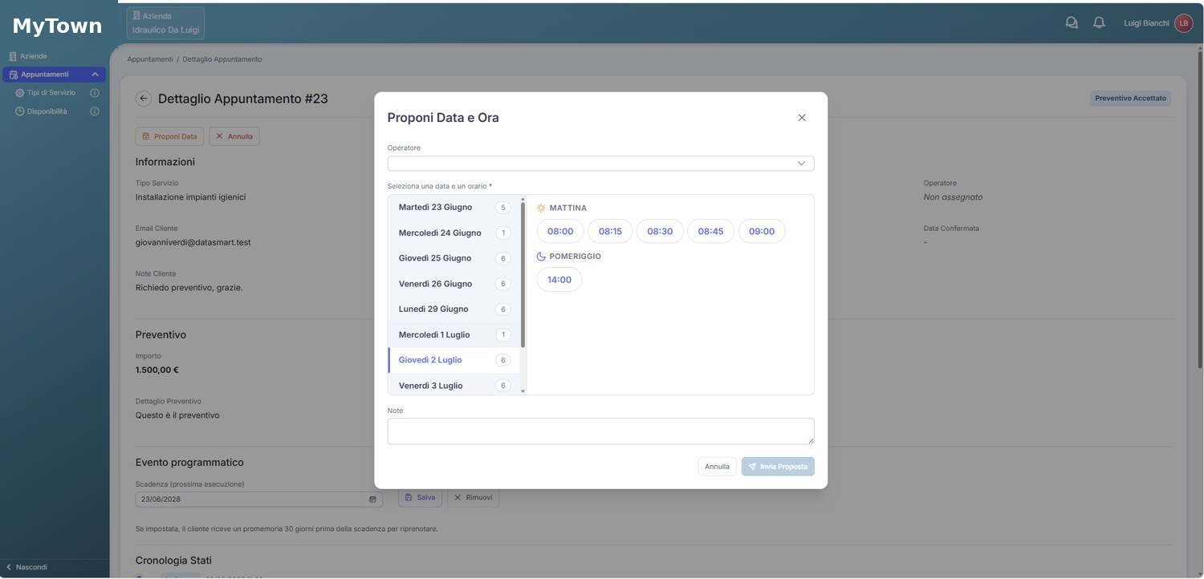This screenshot has height=579, width=1204.
Task: Click the Annulla button in dialog
Action: click(x=717, y=467)
